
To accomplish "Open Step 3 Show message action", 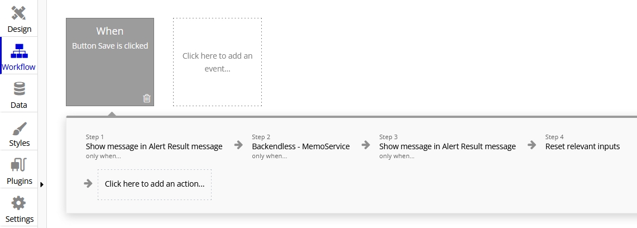I will pyautogui.click(x=447, y=146).
